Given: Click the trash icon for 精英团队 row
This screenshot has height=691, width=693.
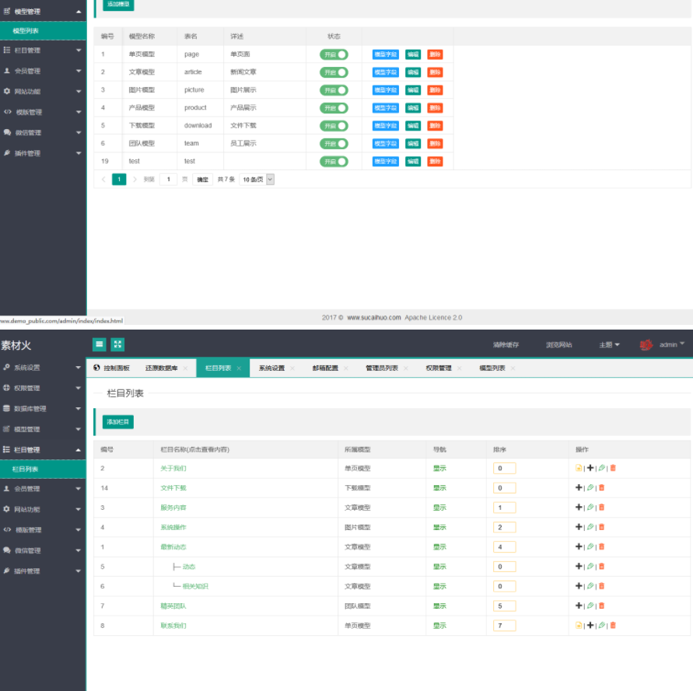Looking at the screenshot, I should click(x=601, y=605).
